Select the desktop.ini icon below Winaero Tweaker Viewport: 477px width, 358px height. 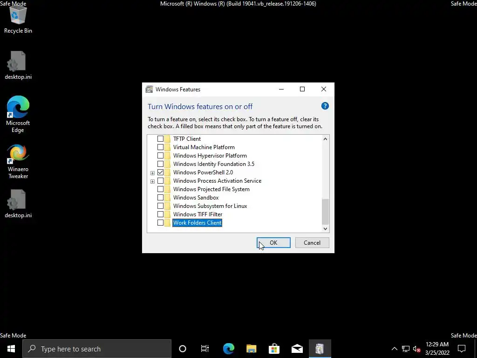click(18, 204)
